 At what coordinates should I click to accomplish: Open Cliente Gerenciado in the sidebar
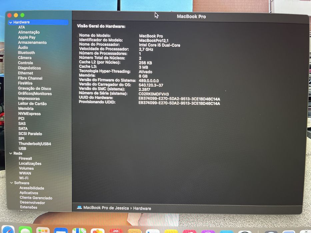[36, 198]
